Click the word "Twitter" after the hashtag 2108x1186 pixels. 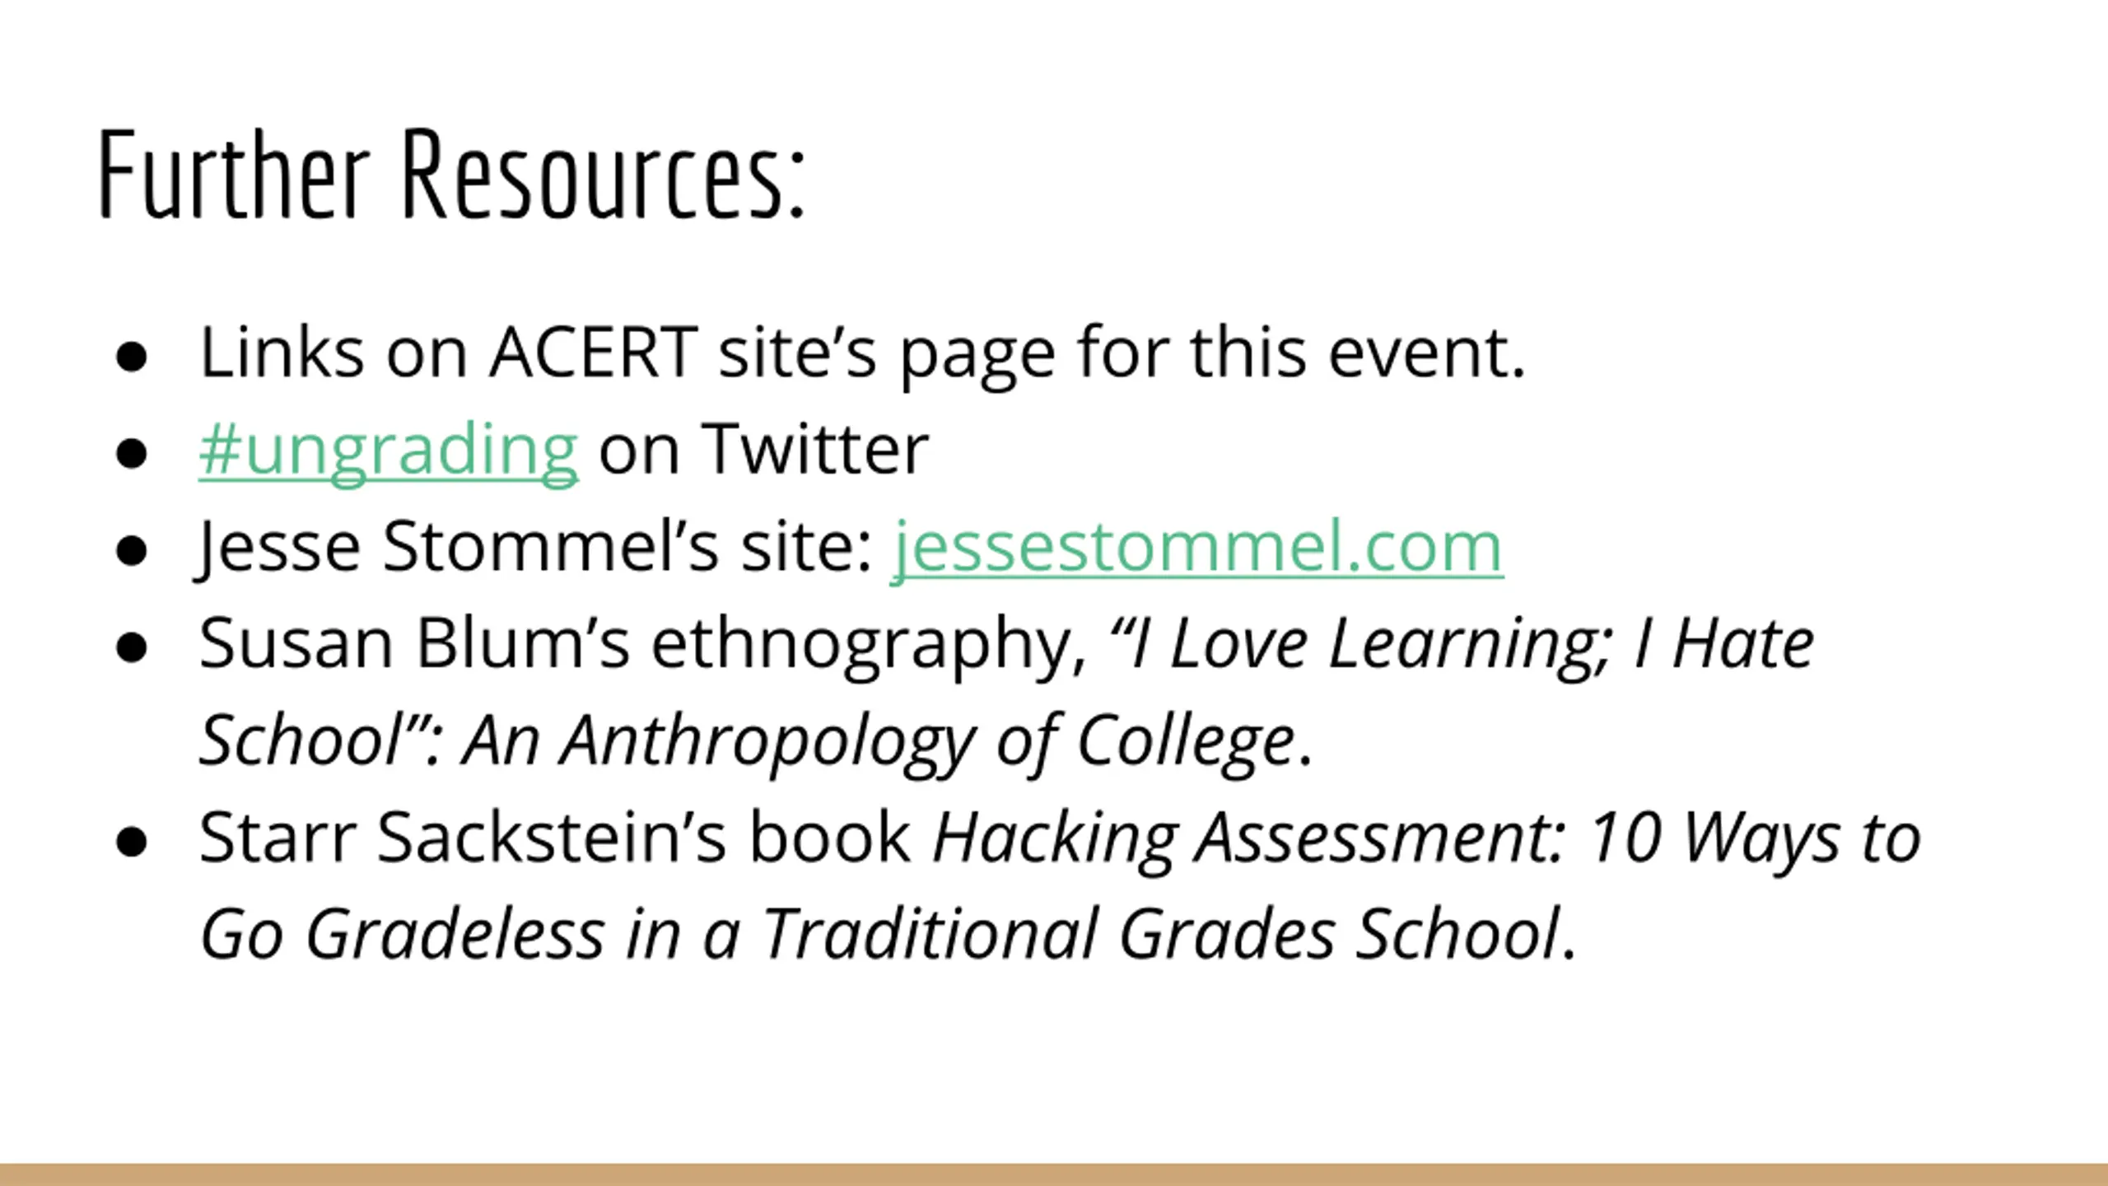tap(815, 450)
